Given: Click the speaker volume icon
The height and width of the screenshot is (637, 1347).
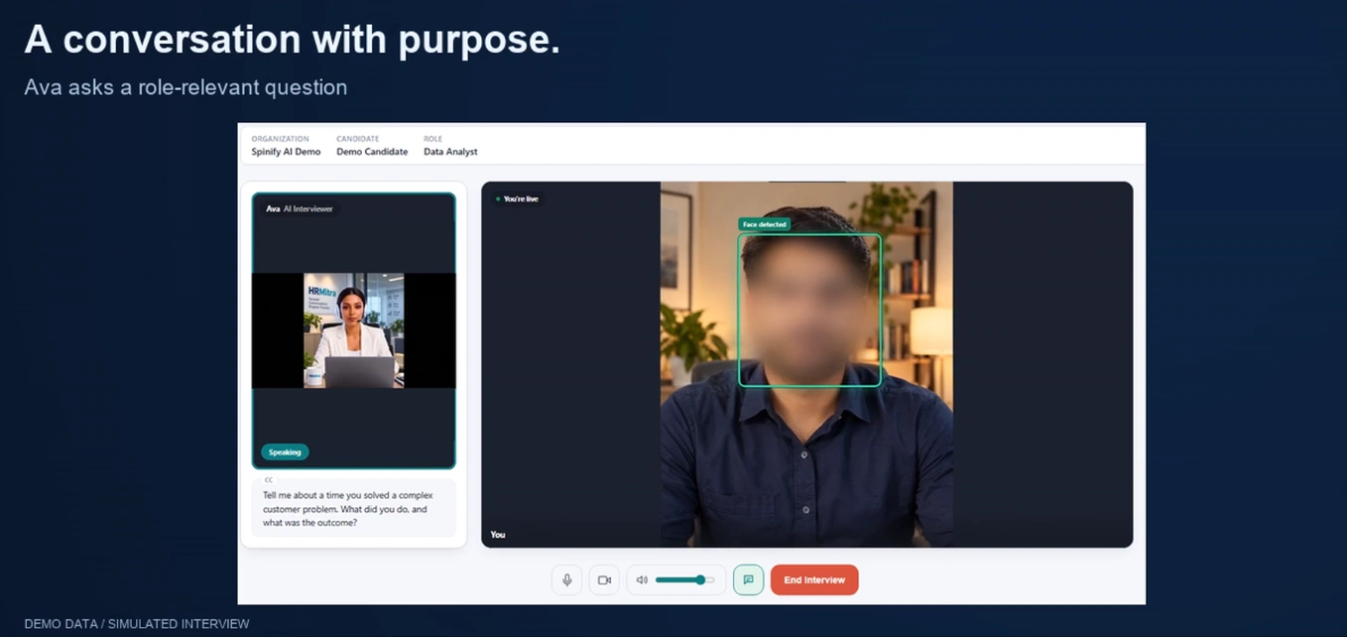Looking at the screenshot, I should coord(642,580).
